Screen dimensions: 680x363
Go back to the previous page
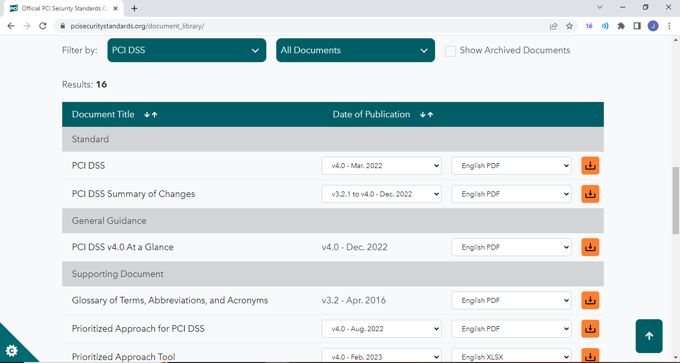point(11,26)
